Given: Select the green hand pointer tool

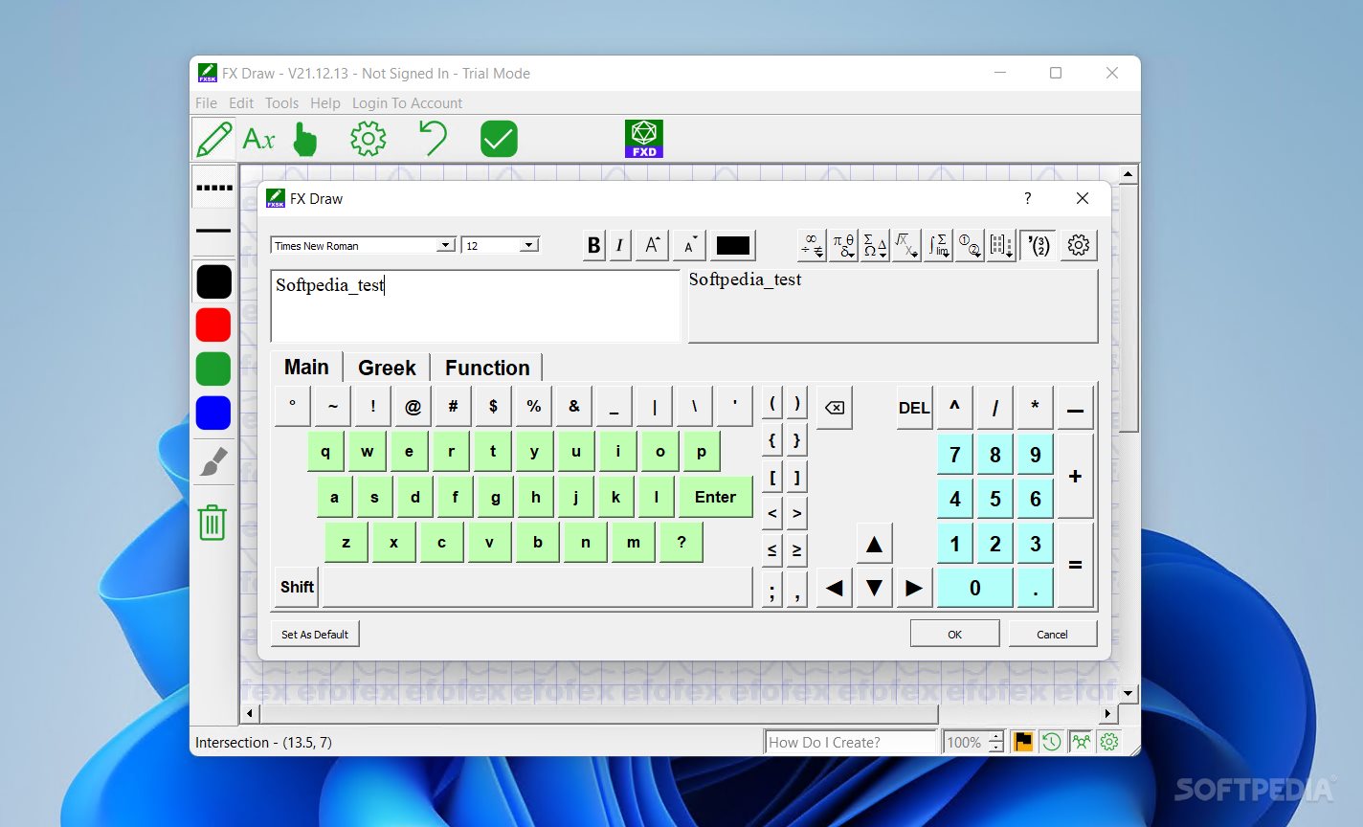Looking at the screenshot, I should click(304, 140).
